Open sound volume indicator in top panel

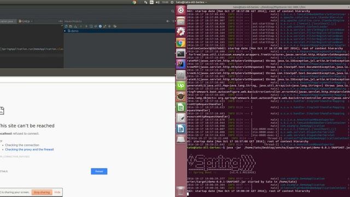point(157,2)
